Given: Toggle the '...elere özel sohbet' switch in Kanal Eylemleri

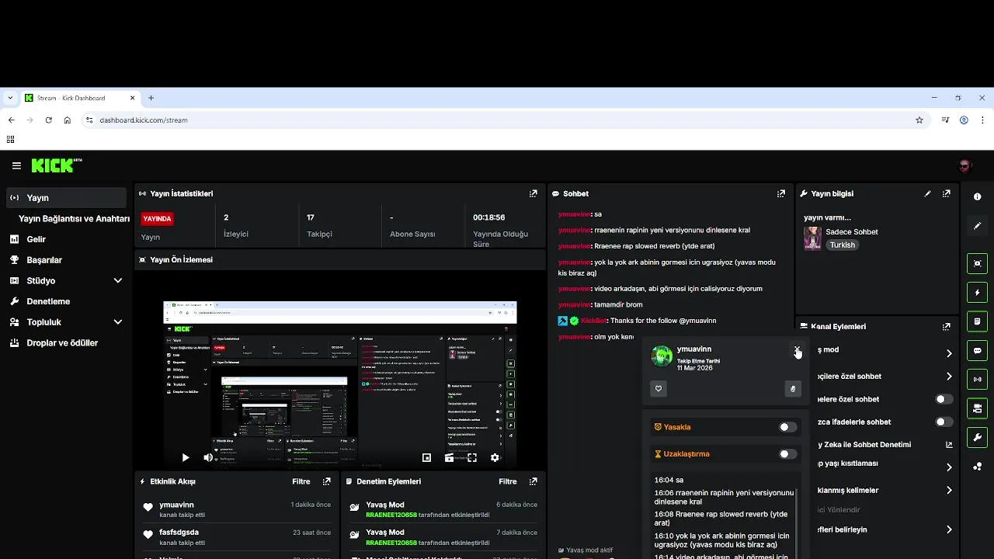Looking at the screenshot, I should click(944, 399).
